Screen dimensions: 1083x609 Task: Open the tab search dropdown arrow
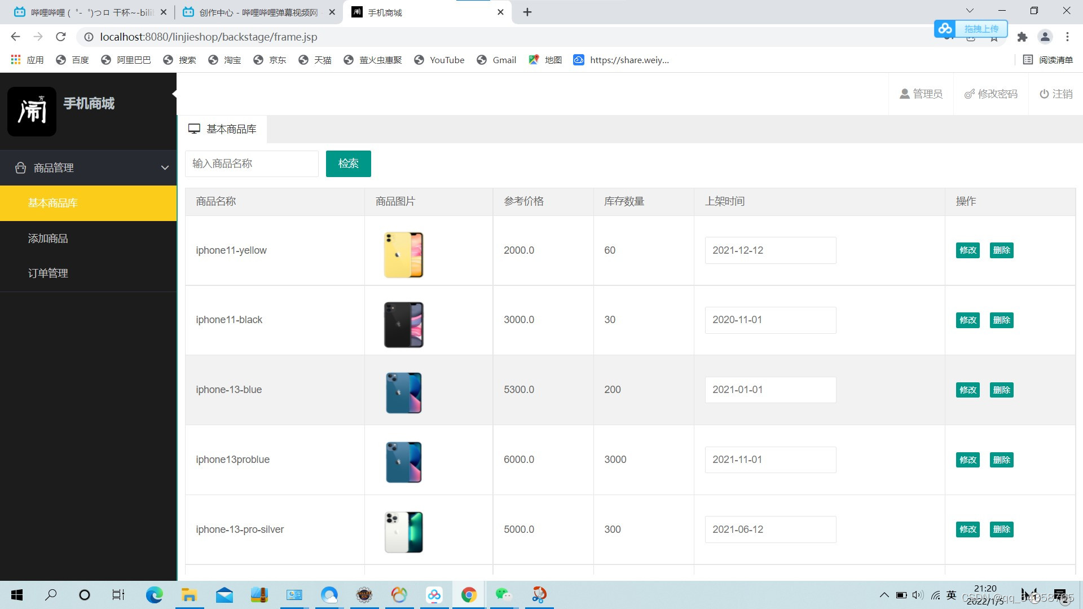click(970, 11)
